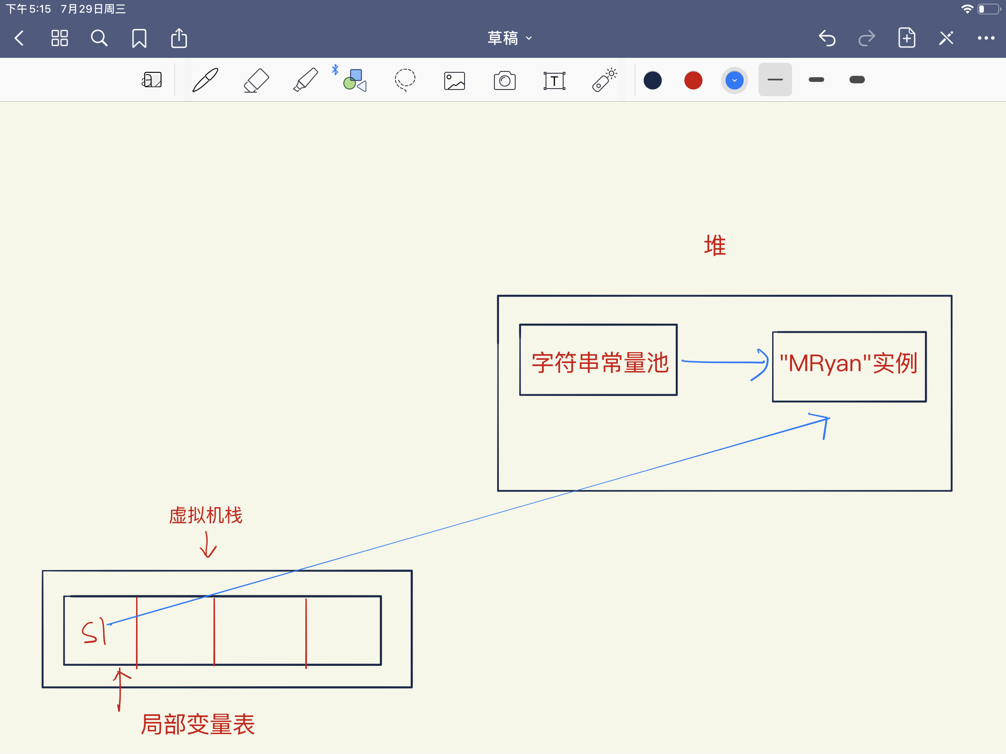Enable the thickest stroke width
This screenshot has width=1006, height=754.
coord(857,80)
